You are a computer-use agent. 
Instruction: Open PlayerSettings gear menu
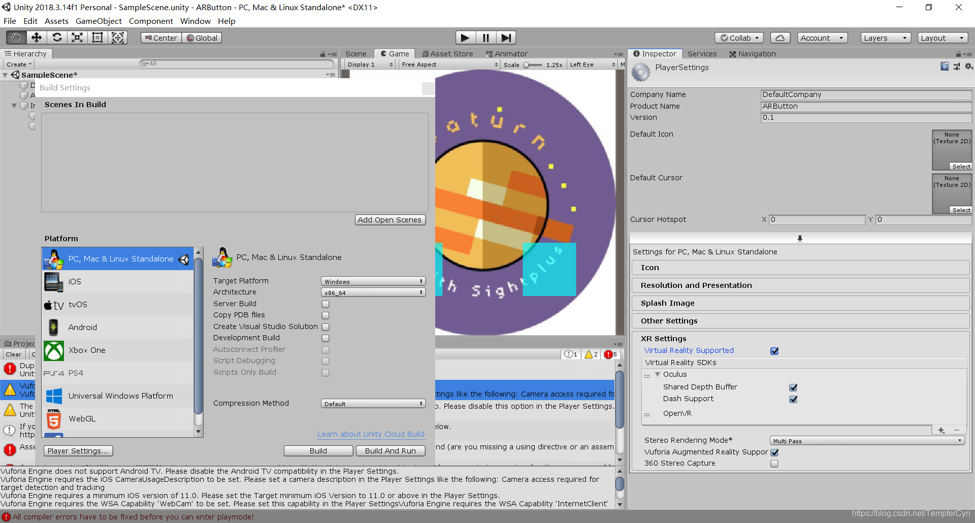(968, 67)
